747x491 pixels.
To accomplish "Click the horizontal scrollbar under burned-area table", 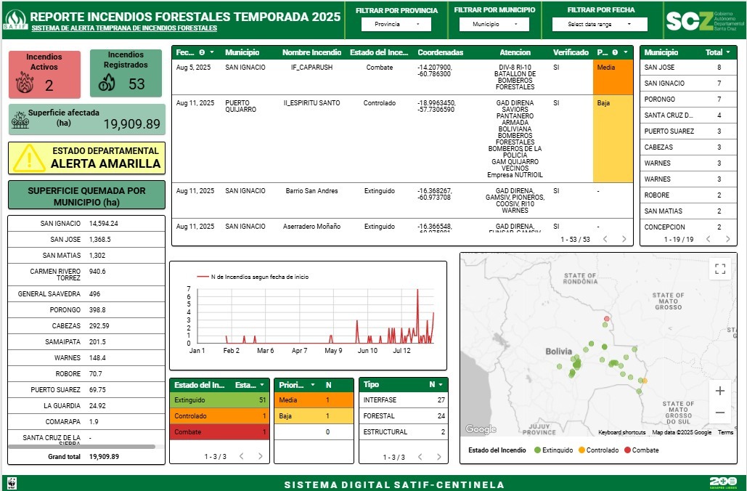I will pyautogui.click(x=81, y=447).
